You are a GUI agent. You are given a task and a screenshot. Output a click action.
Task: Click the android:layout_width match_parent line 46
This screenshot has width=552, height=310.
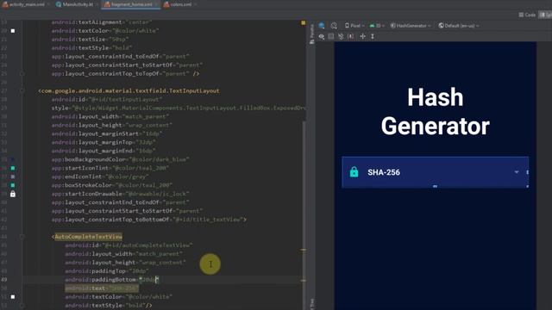pos(123,254)
